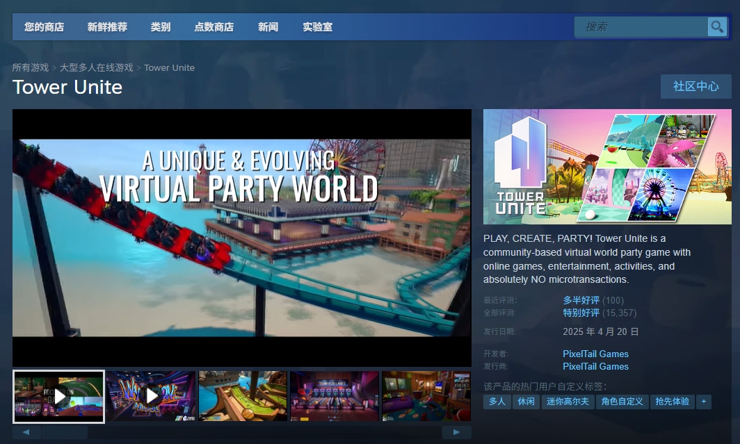This screenshot has width=740, height=444.
Task: Open the 社区中心 (Community Hub)
Action: point(695,86)
